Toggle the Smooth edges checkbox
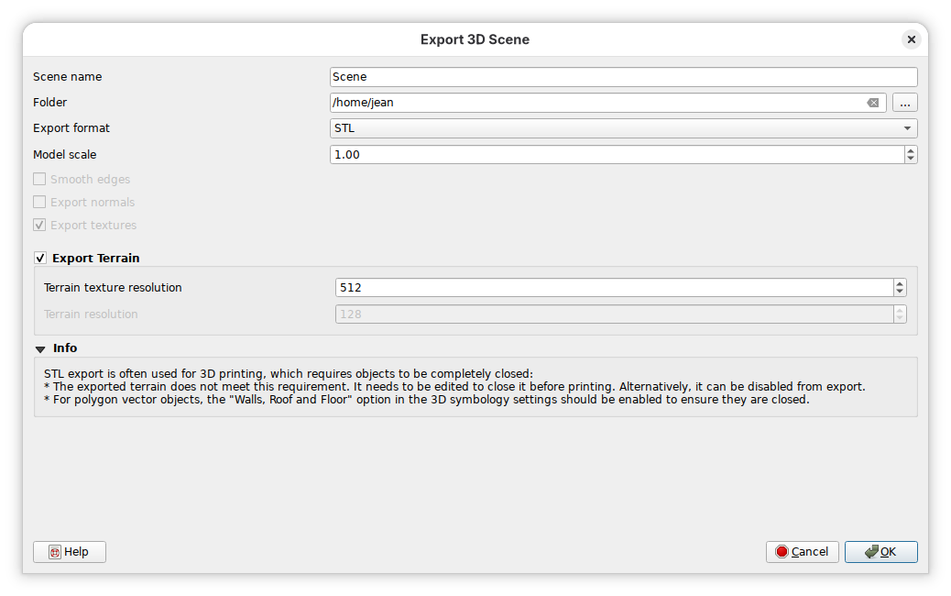The image size is (951, 596). click(x=39, y=179)
